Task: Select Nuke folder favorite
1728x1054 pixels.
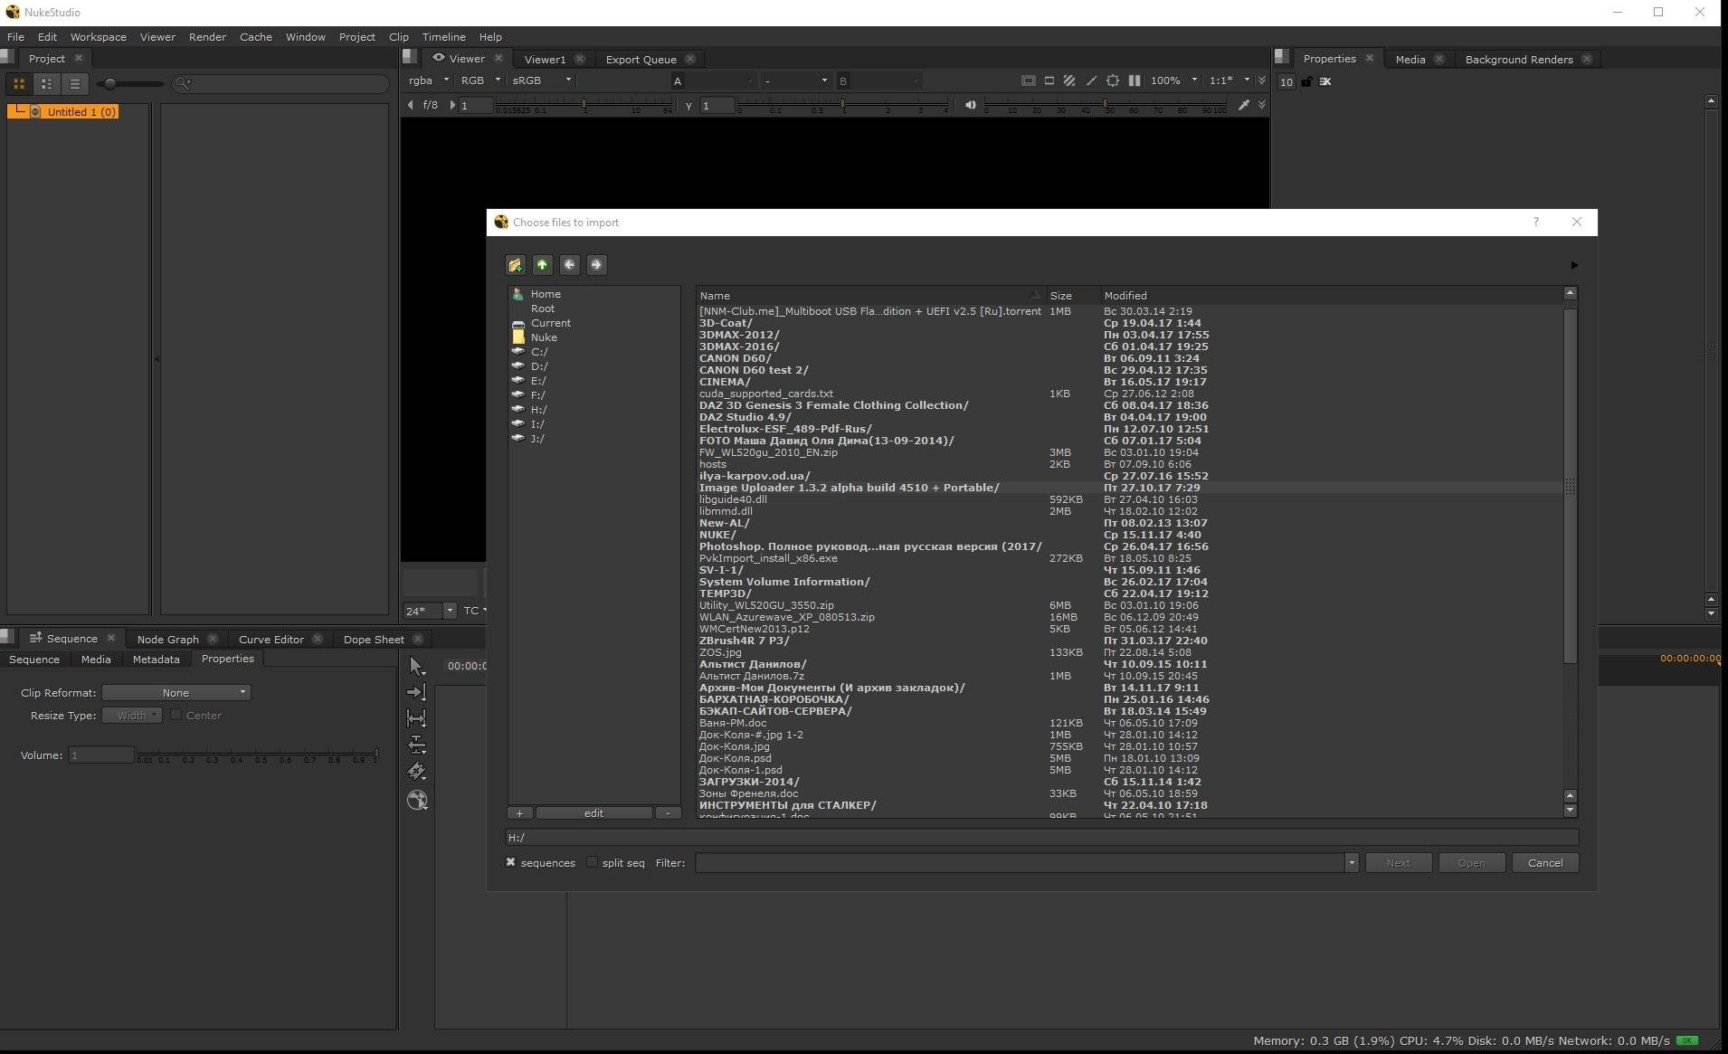Action: click(x=544, y=337)
